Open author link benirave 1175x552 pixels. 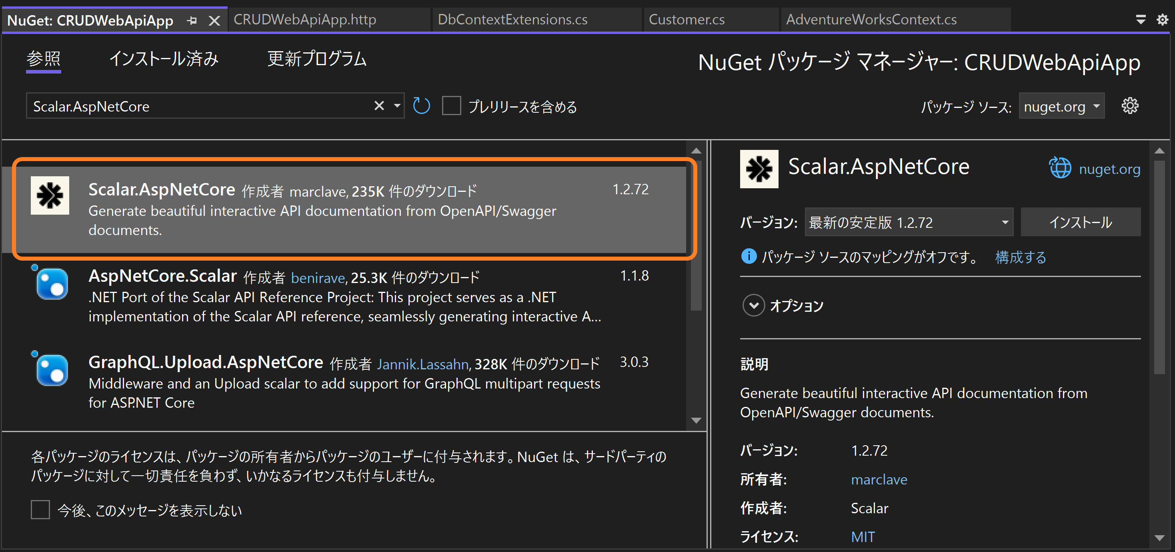coord(318,277)
